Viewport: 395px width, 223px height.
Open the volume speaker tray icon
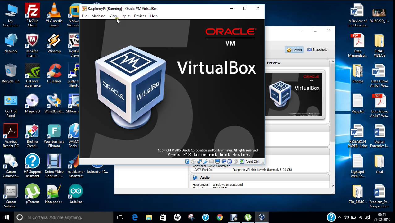pyautogui.click(x=346, y=217)
